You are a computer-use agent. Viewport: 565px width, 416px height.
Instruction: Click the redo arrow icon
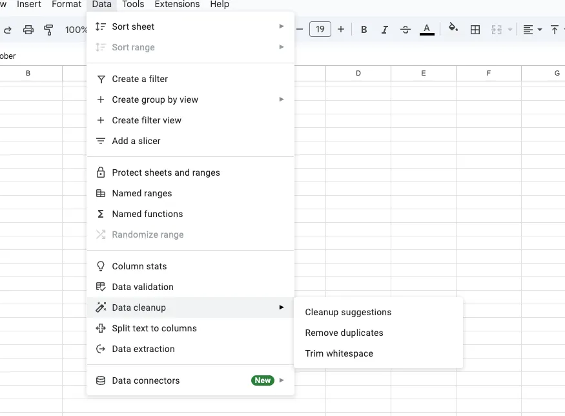(x=8, y=29)
